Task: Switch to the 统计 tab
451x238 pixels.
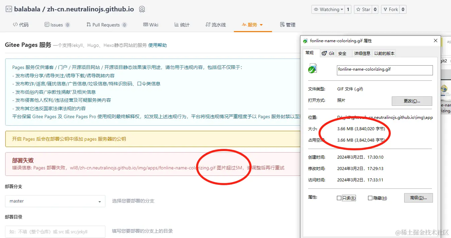Action: coord(182,25)
